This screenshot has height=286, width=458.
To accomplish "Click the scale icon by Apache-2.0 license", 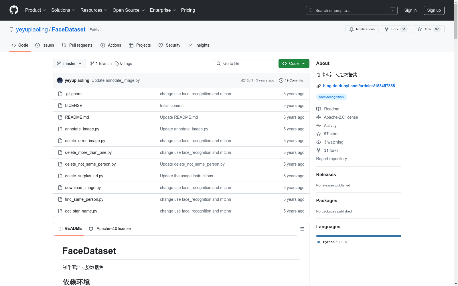I will [319, 117].
